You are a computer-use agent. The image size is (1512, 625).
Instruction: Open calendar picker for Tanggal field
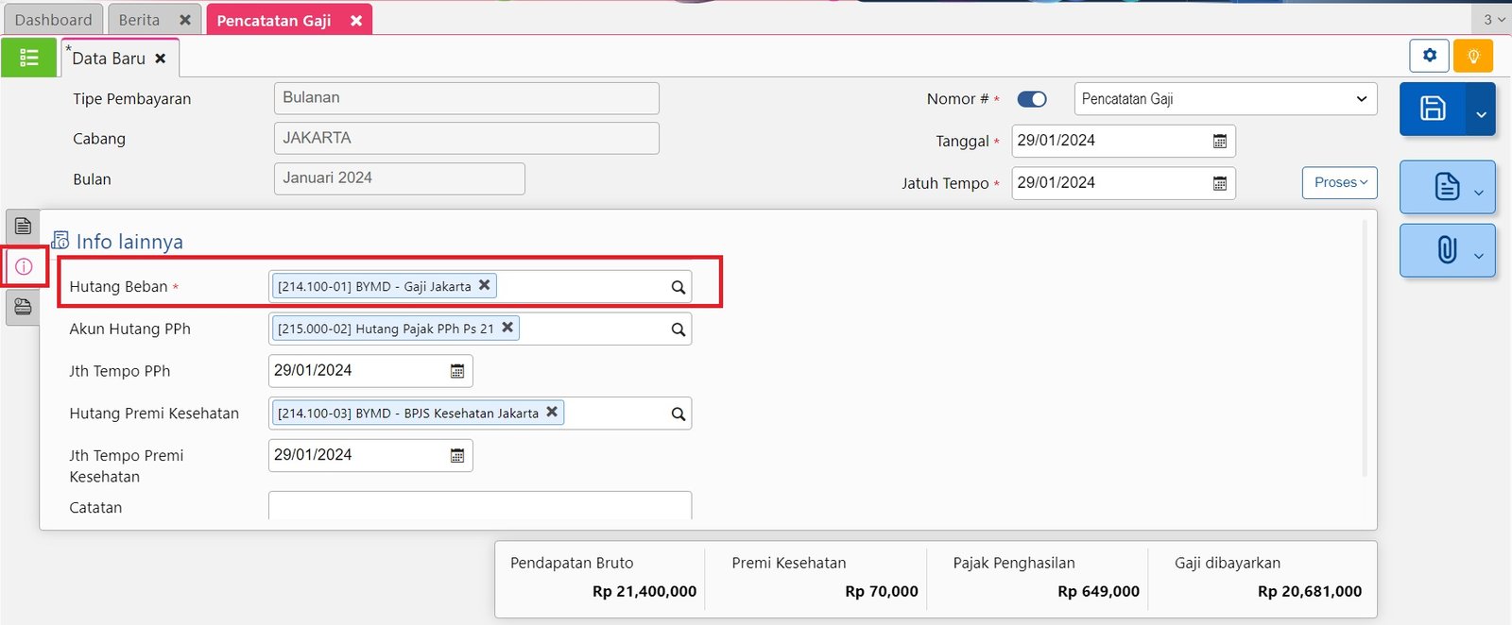[1219, 141]
